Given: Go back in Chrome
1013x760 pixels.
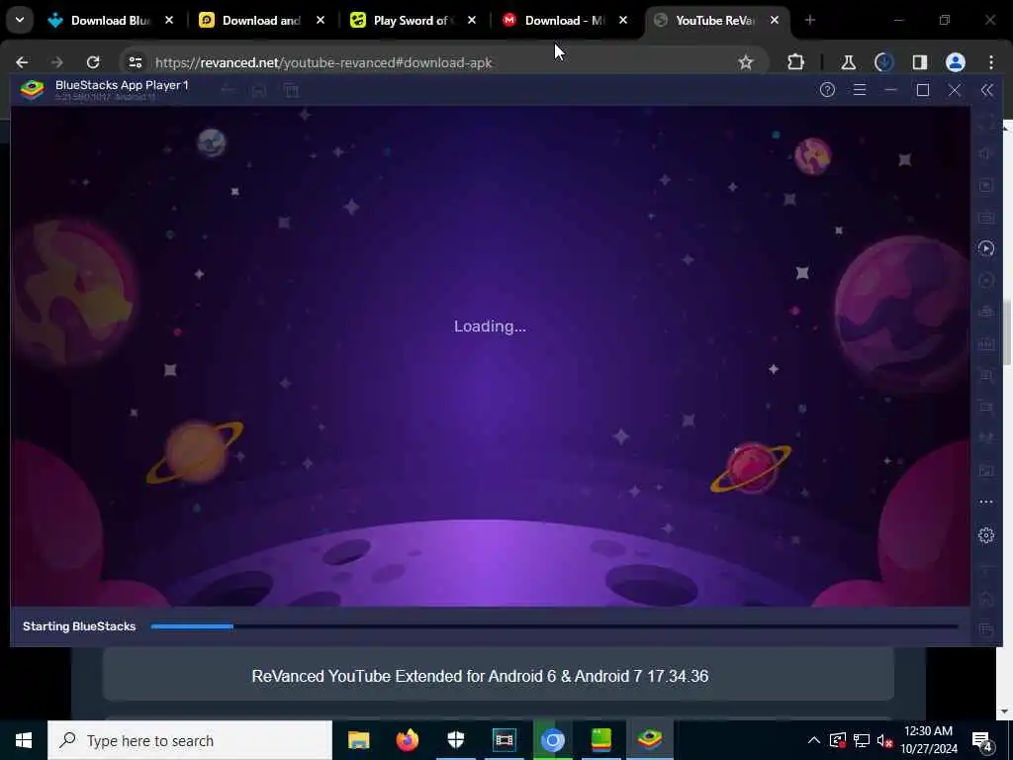Looking at the screenshot, I should coord(22,62).
